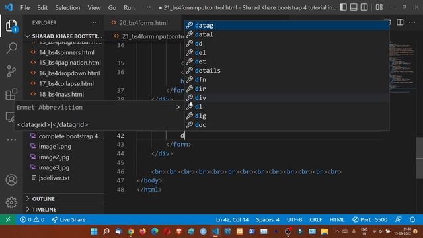Select the dfn suggestion
Viewport: 423px width, 238px height.
[286, 79]
